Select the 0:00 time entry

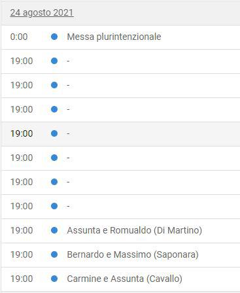pyautogui.click(x=19, y=37)
